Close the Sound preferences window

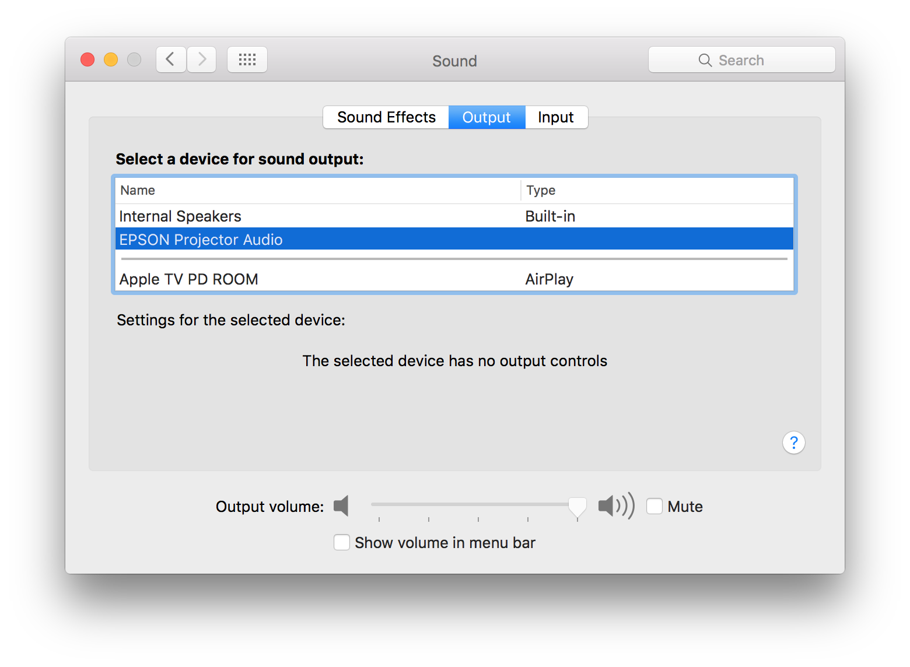click(87, 59)
